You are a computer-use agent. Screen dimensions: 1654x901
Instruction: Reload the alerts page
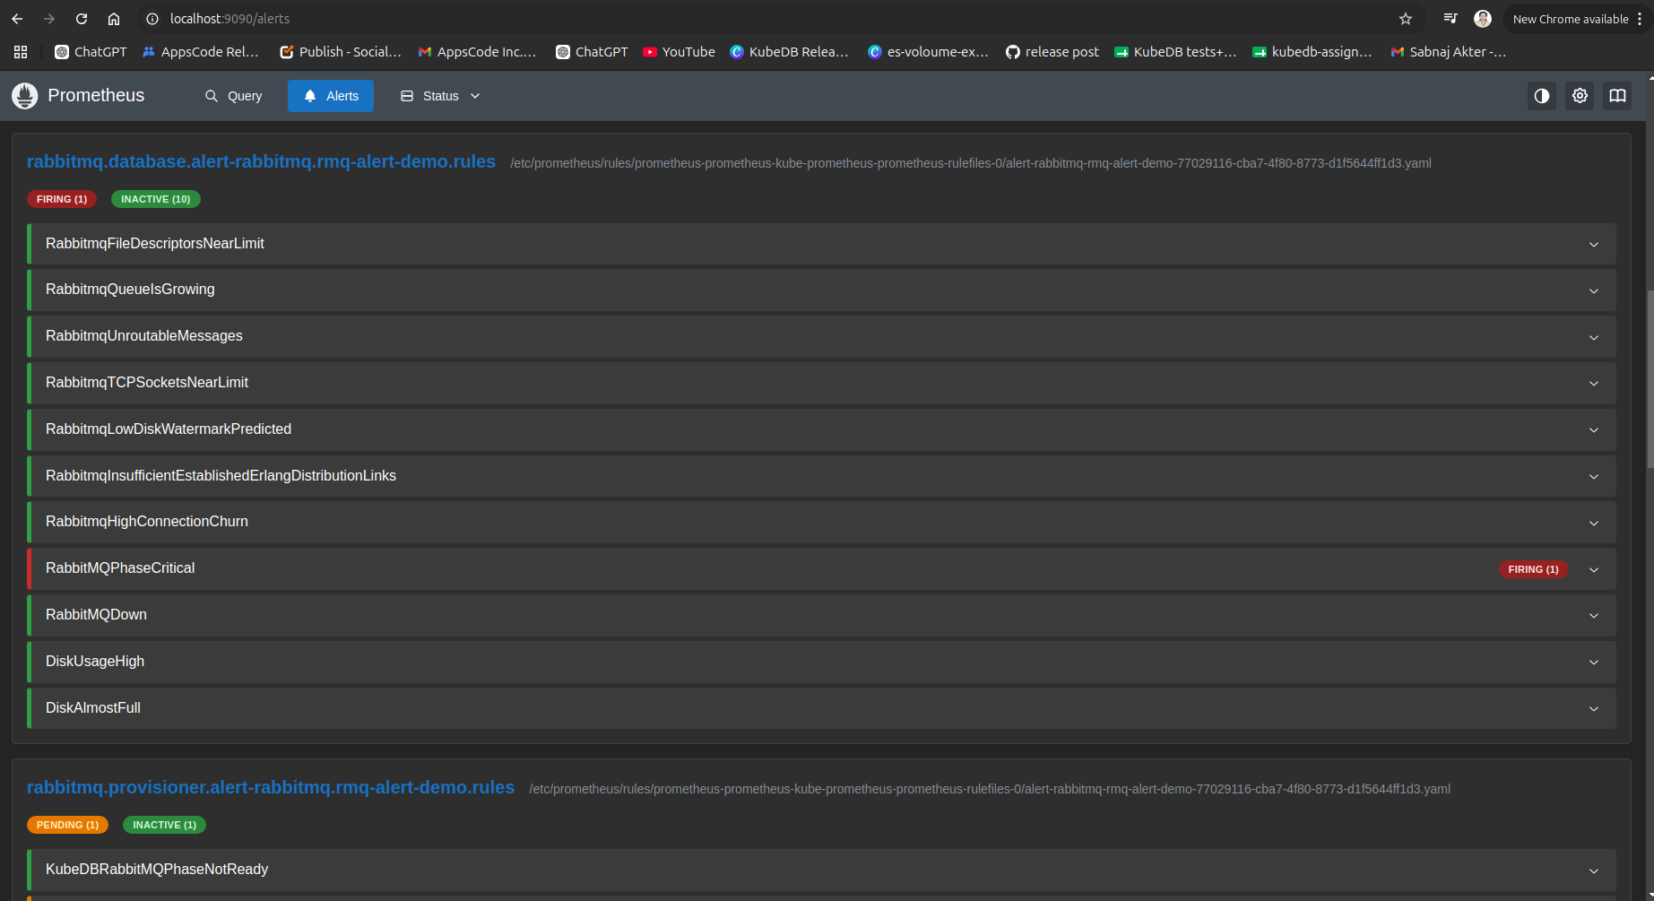pyautogui.click(x=82, y=19)
